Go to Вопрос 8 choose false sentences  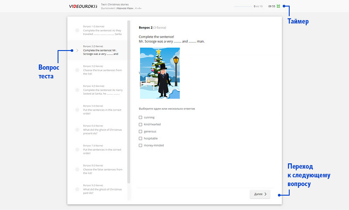[x=97, y=169]
